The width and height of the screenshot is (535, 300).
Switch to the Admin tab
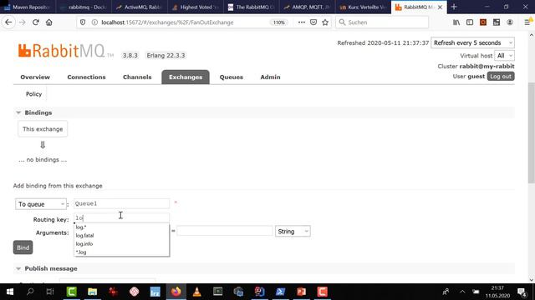[270, 77]
